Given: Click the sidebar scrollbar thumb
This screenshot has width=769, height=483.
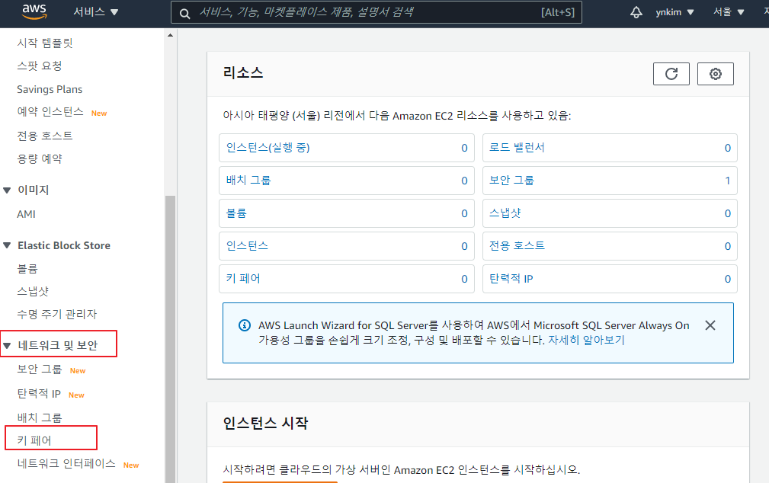Looking at the screenshot, I should tap(170, 339).
